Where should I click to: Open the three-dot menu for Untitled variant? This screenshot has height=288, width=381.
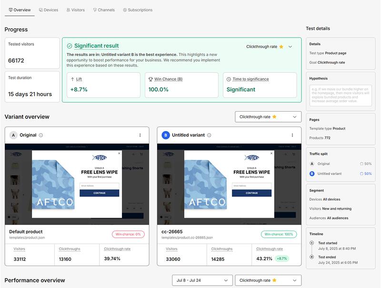point(292,135)
